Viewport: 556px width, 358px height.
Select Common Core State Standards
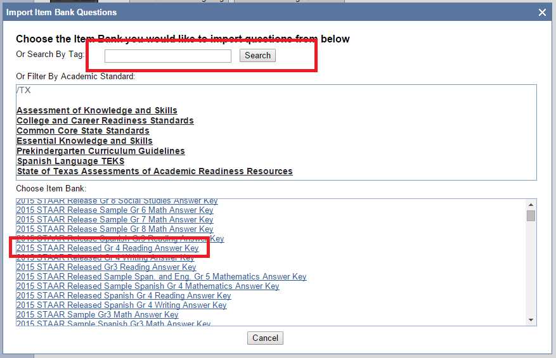[x=82, y=131]
